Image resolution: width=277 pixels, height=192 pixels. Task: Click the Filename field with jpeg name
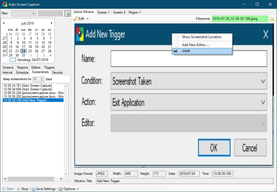tap(240, 19)
